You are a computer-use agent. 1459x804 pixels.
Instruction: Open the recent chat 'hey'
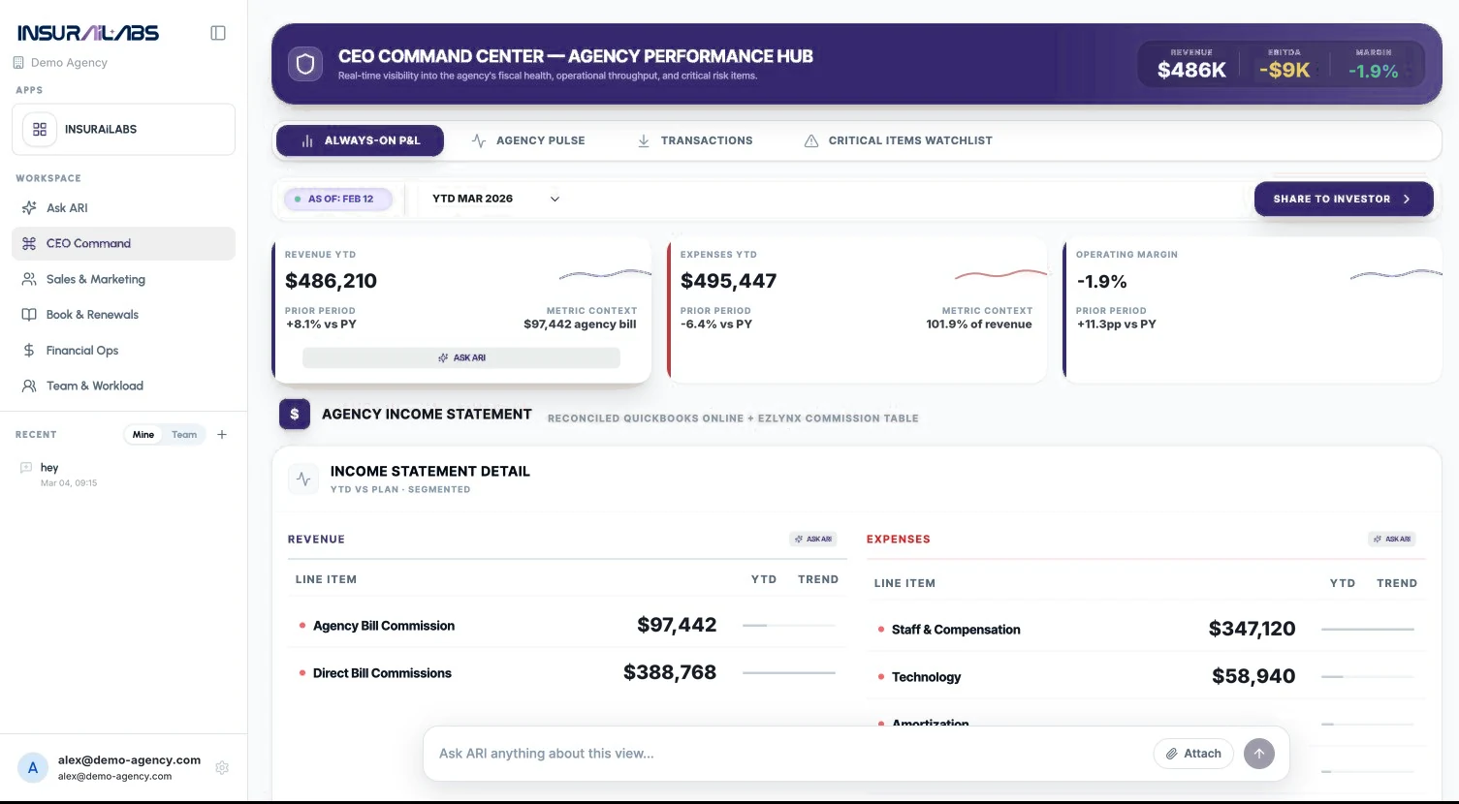point(123,474)
